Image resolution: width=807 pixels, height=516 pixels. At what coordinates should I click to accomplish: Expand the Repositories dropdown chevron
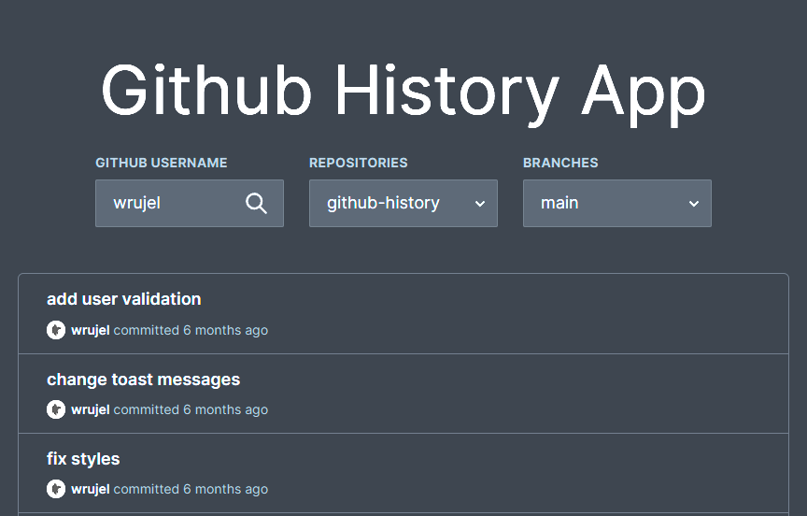(480, 204)
